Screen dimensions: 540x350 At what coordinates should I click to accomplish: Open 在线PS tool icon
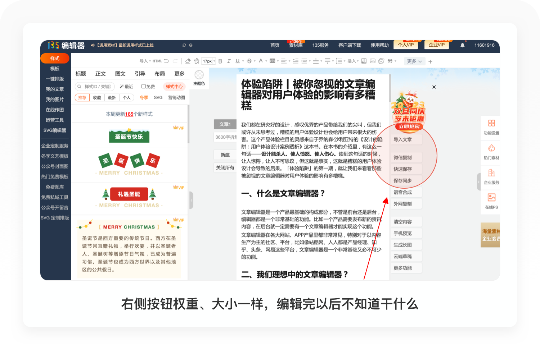[491, 201]
